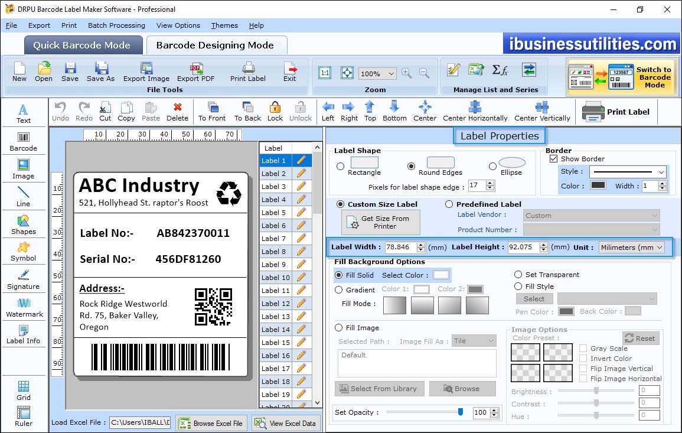Image resolution: width=682 pixels, height=433 pixels.
Task: Select the Image tool in sidebar
Action: [x=24, y=170]
